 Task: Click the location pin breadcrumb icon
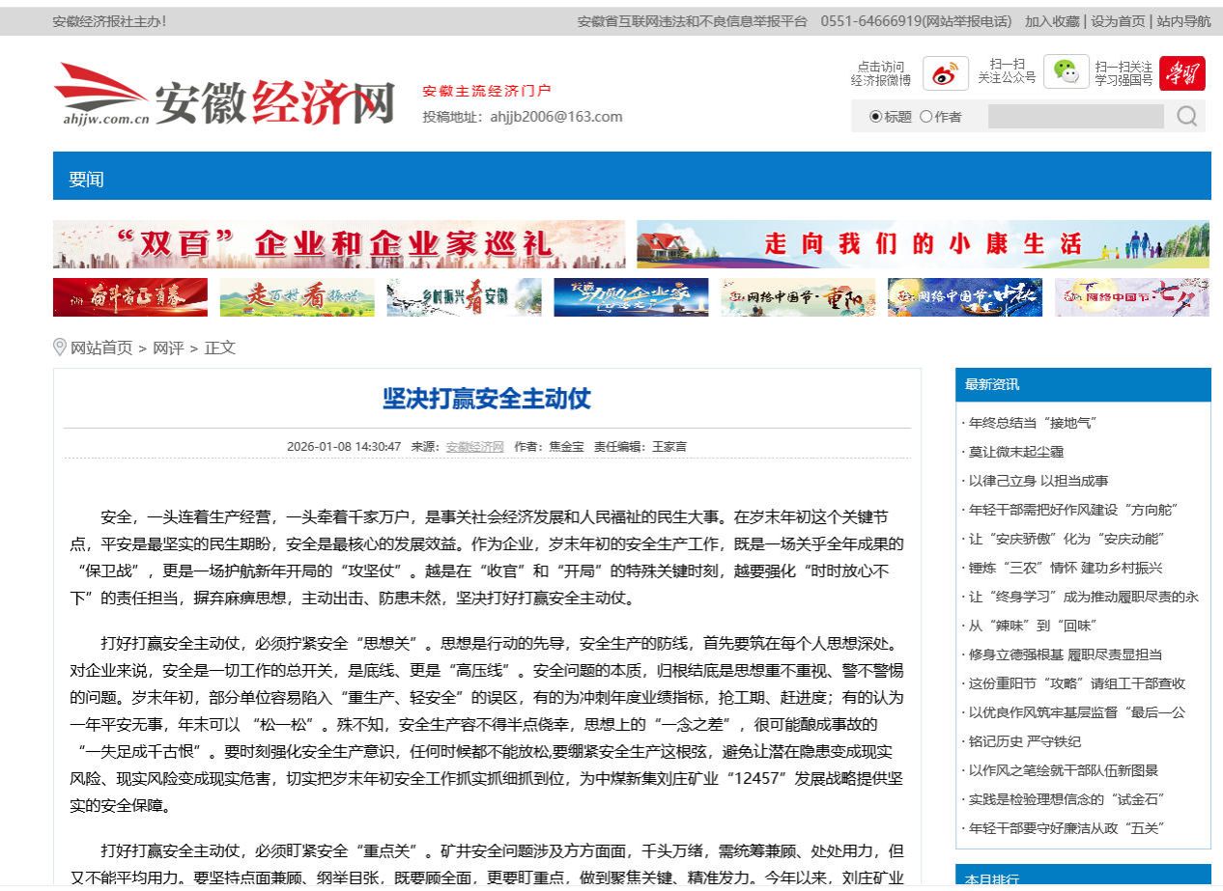(x=60, y=348)
